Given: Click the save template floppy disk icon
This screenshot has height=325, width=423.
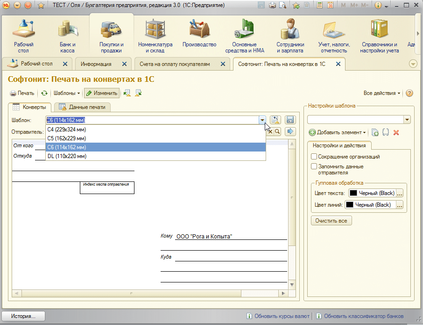Looking at the screenshot, I should [x=290, y=120].
